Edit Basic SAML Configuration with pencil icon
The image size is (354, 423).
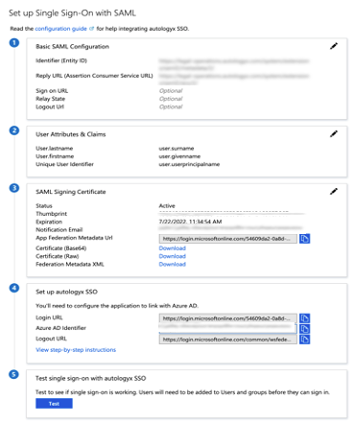click(334, 46)
